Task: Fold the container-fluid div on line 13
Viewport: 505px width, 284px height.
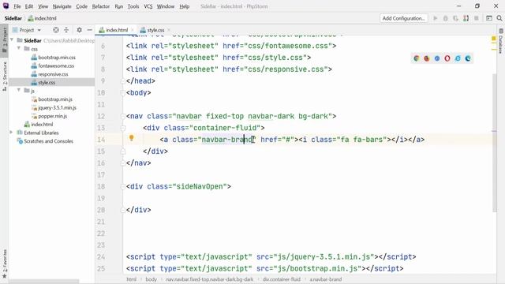Action: (123, 128)
